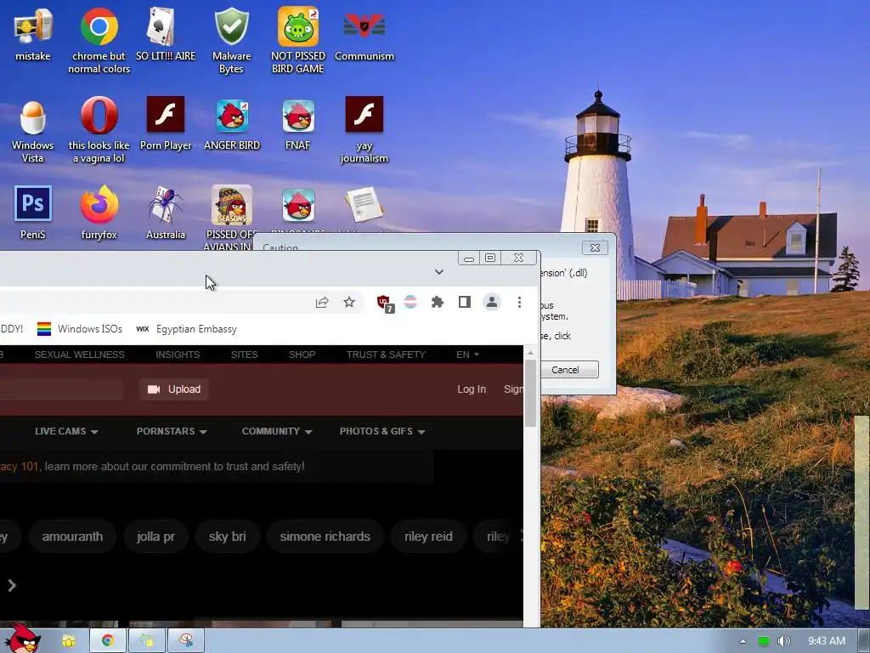Expand the tab search chevron in Chrome
This screenshot has height=653, width=870.
439,271
